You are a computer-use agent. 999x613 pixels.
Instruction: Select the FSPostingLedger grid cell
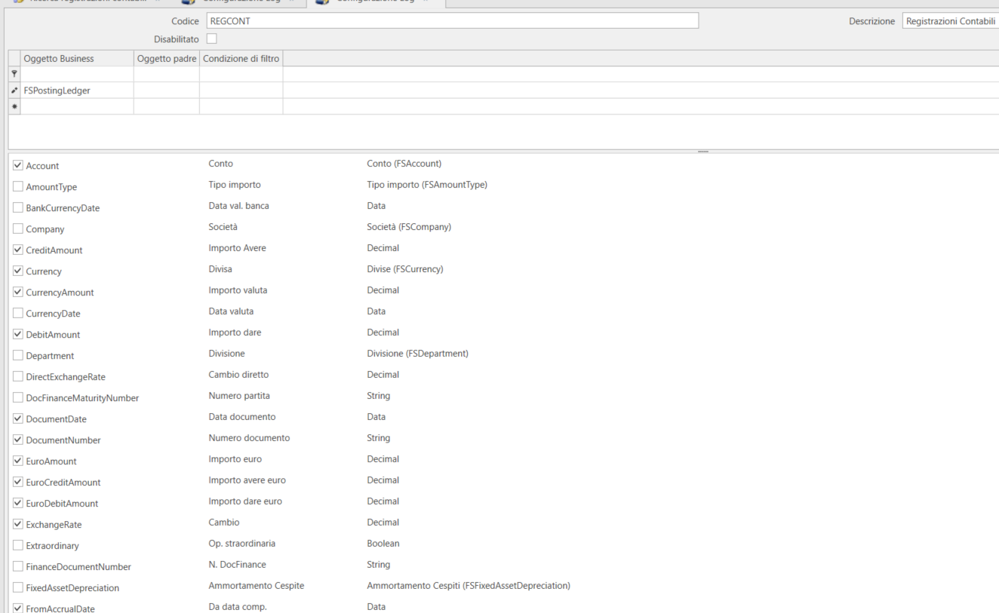77,90
